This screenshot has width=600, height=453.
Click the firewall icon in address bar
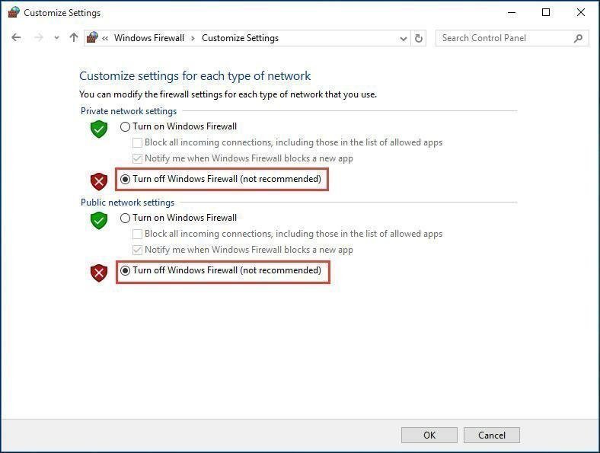point(93,38)
